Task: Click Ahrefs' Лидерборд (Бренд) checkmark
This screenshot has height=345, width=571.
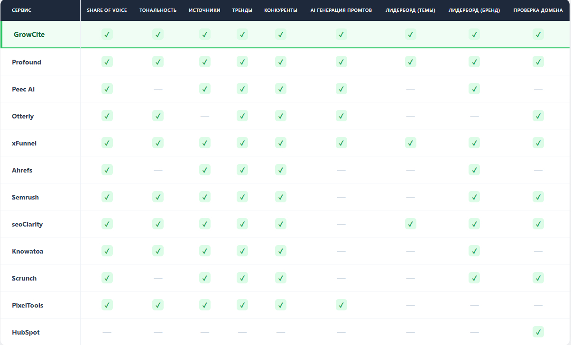Action: pyautogui.click(x=474, y=170)
